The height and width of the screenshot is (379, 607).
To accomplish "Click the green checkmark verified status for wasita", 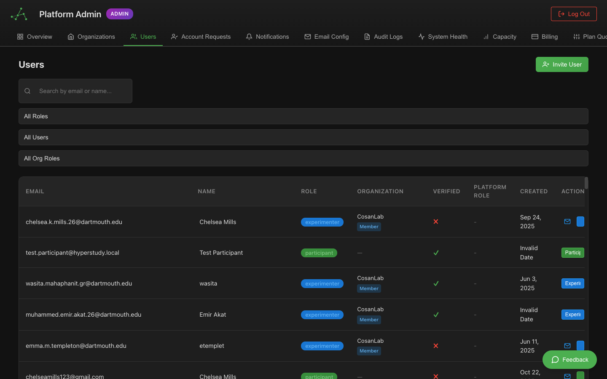I will [x=436, y=283].
